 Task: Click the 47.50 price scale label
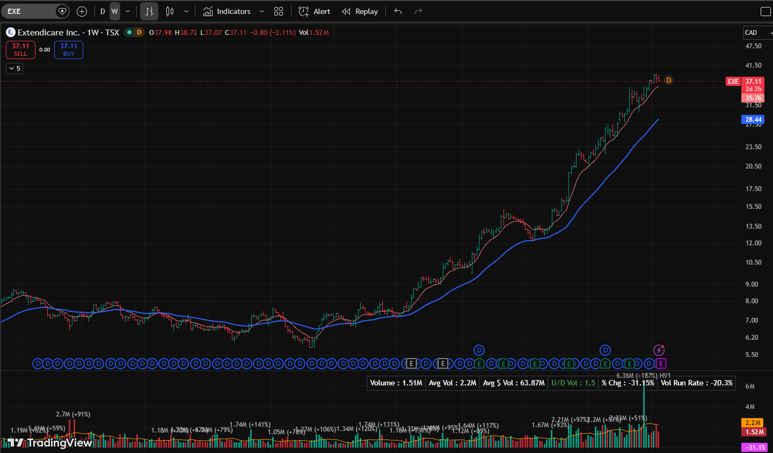pos(753,46)
